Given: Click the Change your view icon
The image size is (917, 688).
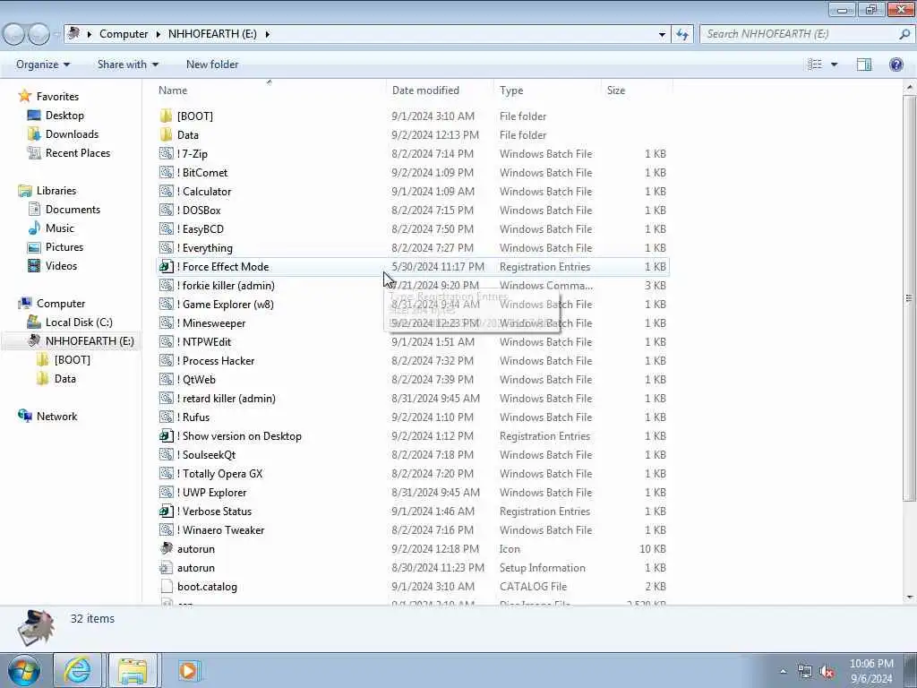Looking at the screenshot, I should pyautogui.click(x=815, y=64).
